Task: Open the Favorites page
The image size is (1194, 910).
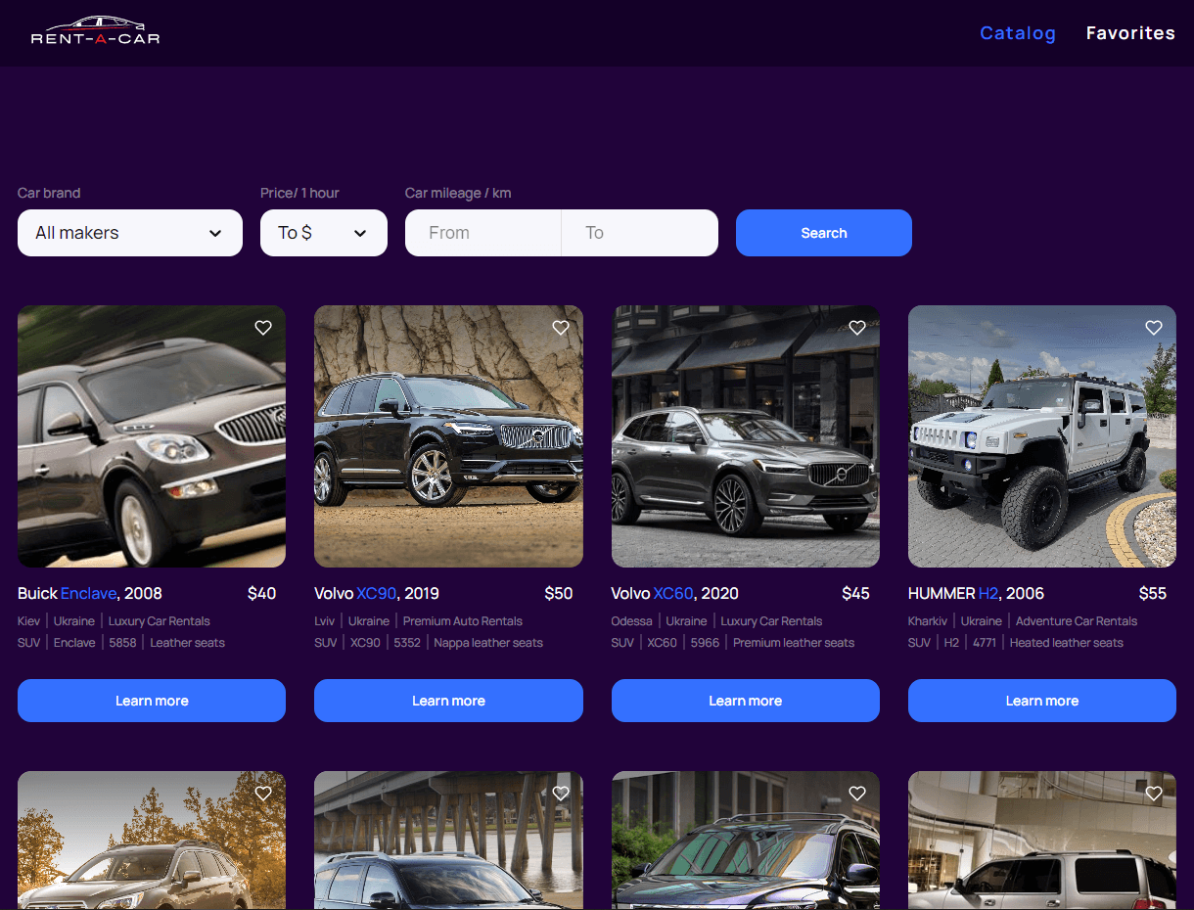Action: (x=1130, y=33)
